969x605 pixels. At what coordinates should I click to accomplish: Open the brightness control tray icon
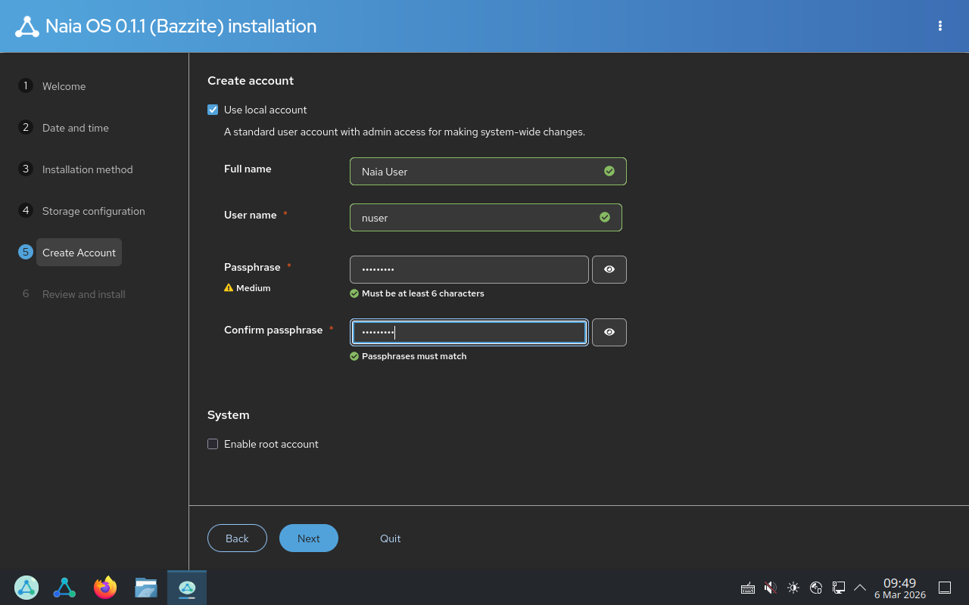tap(793, 588)
